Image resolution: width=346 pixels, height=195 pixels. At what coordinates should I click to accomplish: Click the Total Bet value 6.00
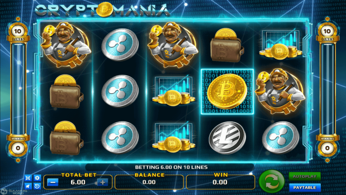point(78,182)
